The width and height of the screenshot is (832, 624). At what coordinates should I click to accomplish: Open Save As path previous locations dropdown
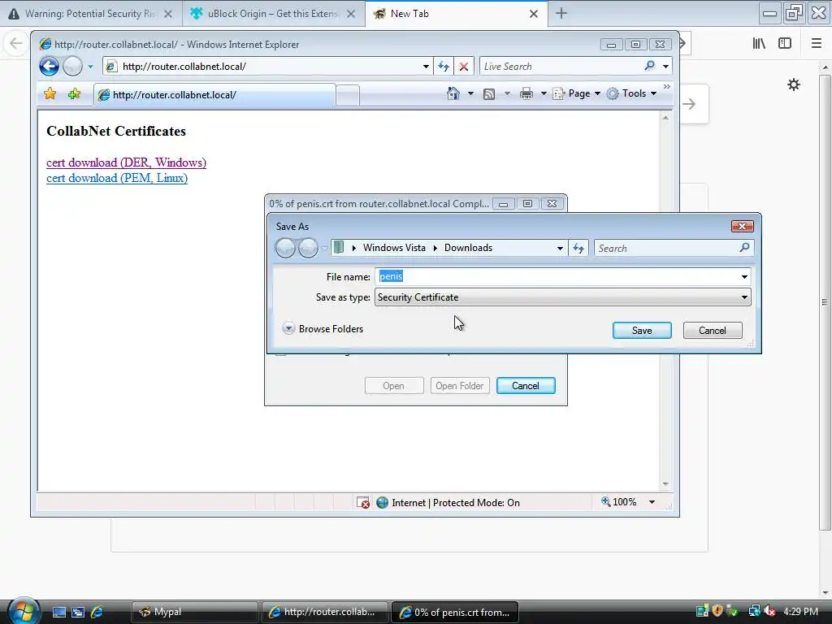[560, 248]
